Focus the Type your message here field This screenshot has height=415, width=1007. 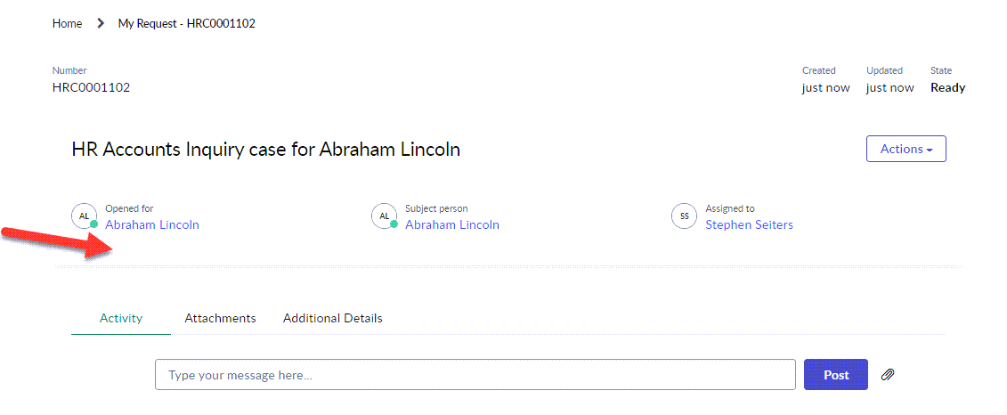(475, 375)
